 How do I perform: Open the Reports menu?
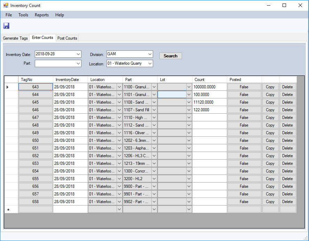tap(42, 15)
